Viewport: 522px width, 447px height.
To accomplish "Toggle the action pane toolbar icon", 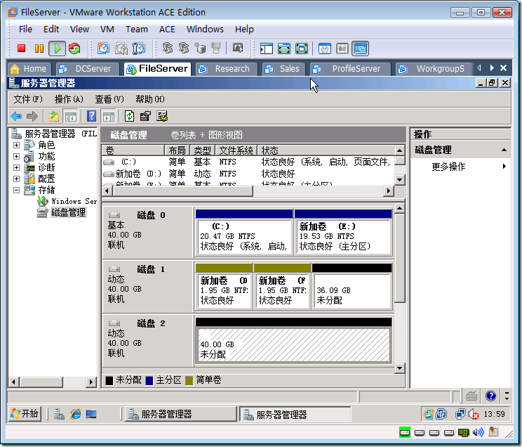I will pos(109,117).
